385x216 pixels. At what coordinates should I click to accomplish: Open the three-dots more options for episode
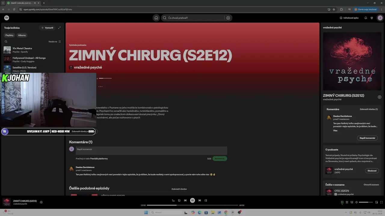pyautogui.click(x=100, y=86)
